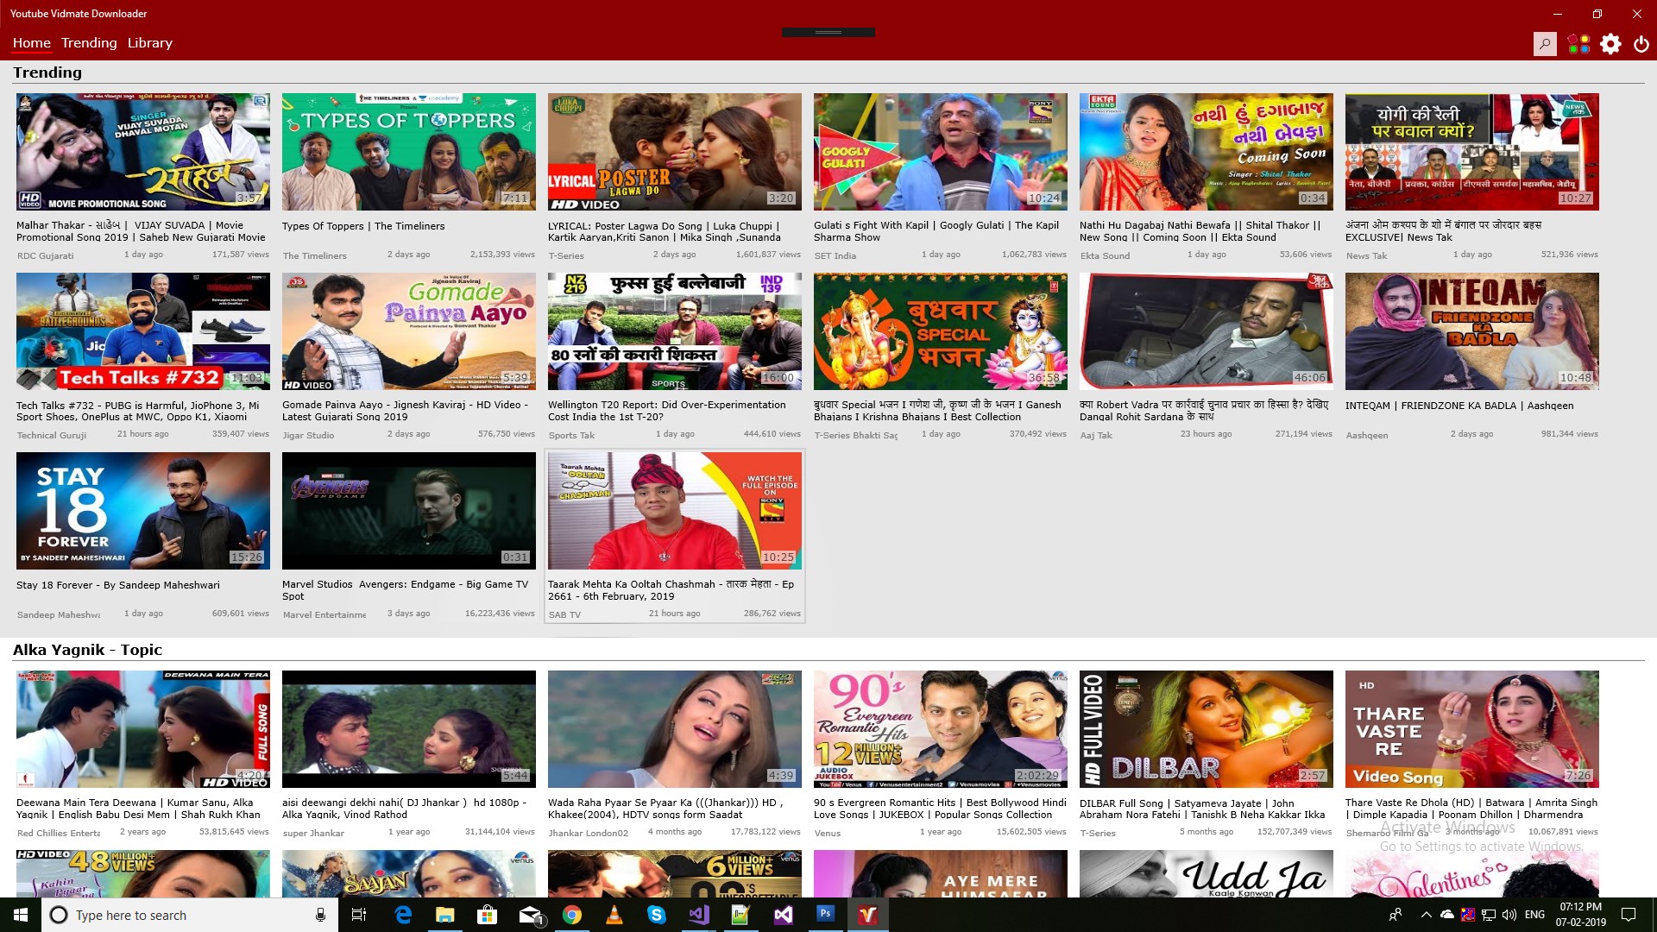Open VLC media player taskbar icon
The height and width of the screenshot is (932, 1657).
[614, 915]
